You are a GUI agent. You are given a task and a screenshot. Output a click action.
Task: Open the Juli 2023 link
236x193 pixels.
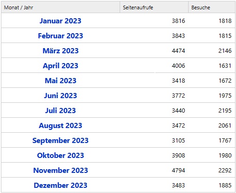(x=61, y=110)
